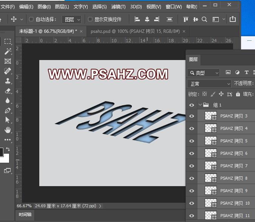Open the Move tool preset arrow
This screenshot has width=255, height=222.
pos(22,20)
